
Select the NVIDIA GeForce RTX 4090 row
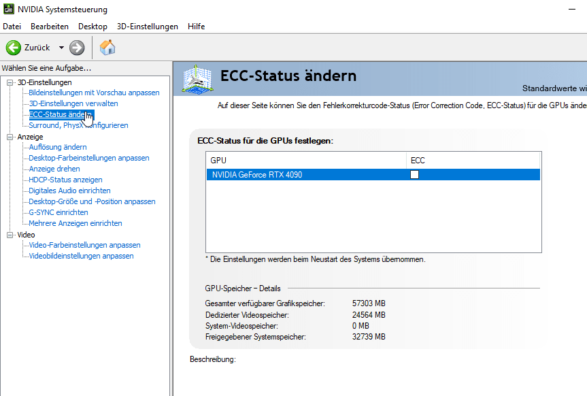point(373,175)
